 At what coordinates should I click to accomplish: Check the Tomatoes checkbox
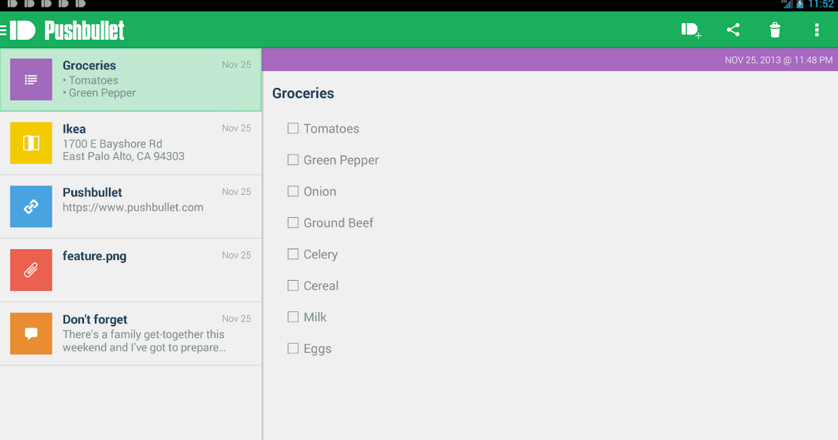click(x=293, y=129)
